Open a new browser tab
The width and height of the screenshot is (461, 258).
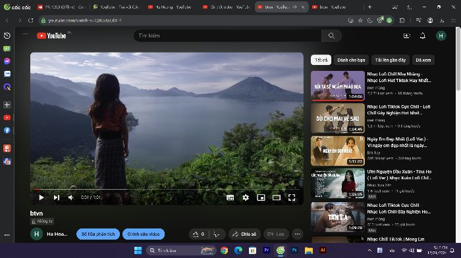pyautogui.click(x=369, y=7)
